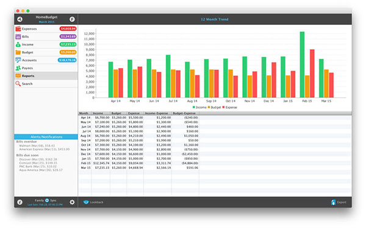Toggle the Family Sync switch
The image size is (366, 228).
(47, 200)
